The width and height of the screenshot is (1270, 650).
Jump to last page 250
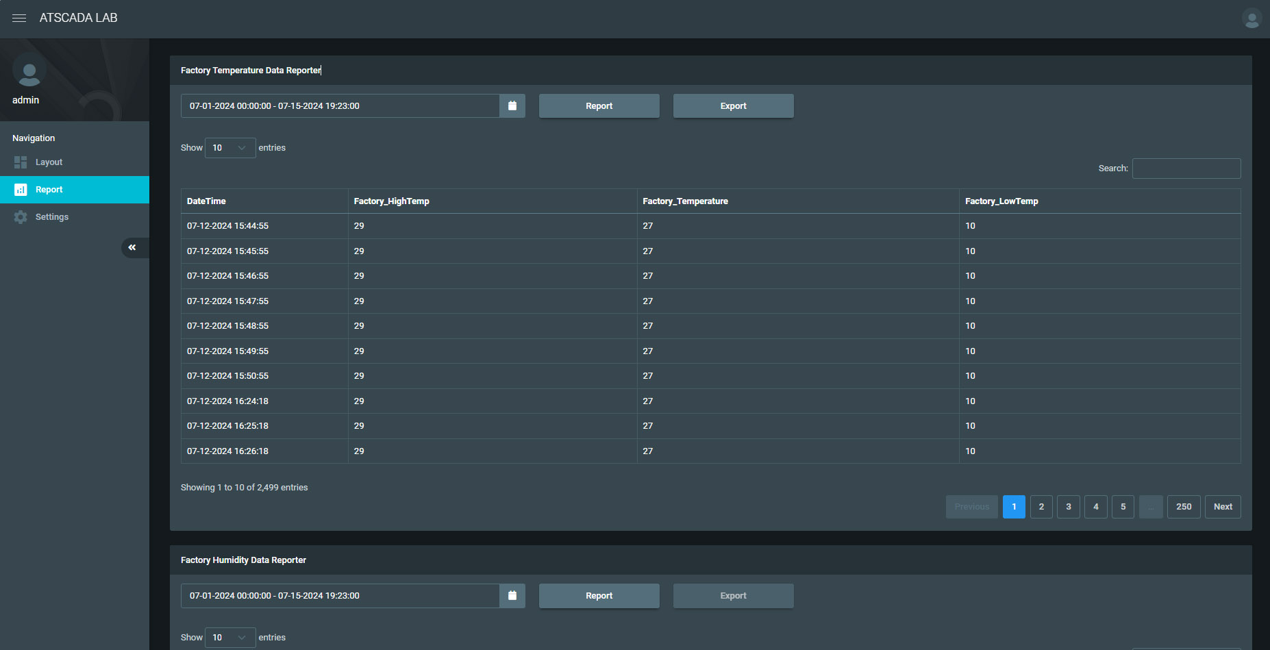1183,507
